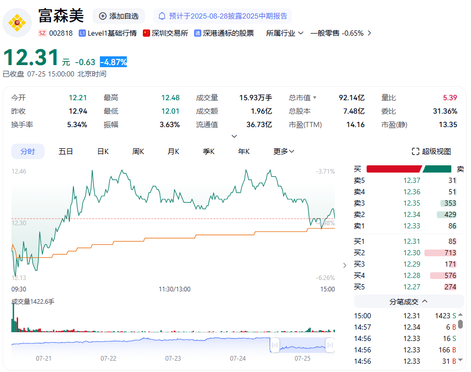The width and height of the screenshot is (471, 372).
Task: Click the 量比 value 5.39
Action: pyautogui.click(x=450, y=98)
